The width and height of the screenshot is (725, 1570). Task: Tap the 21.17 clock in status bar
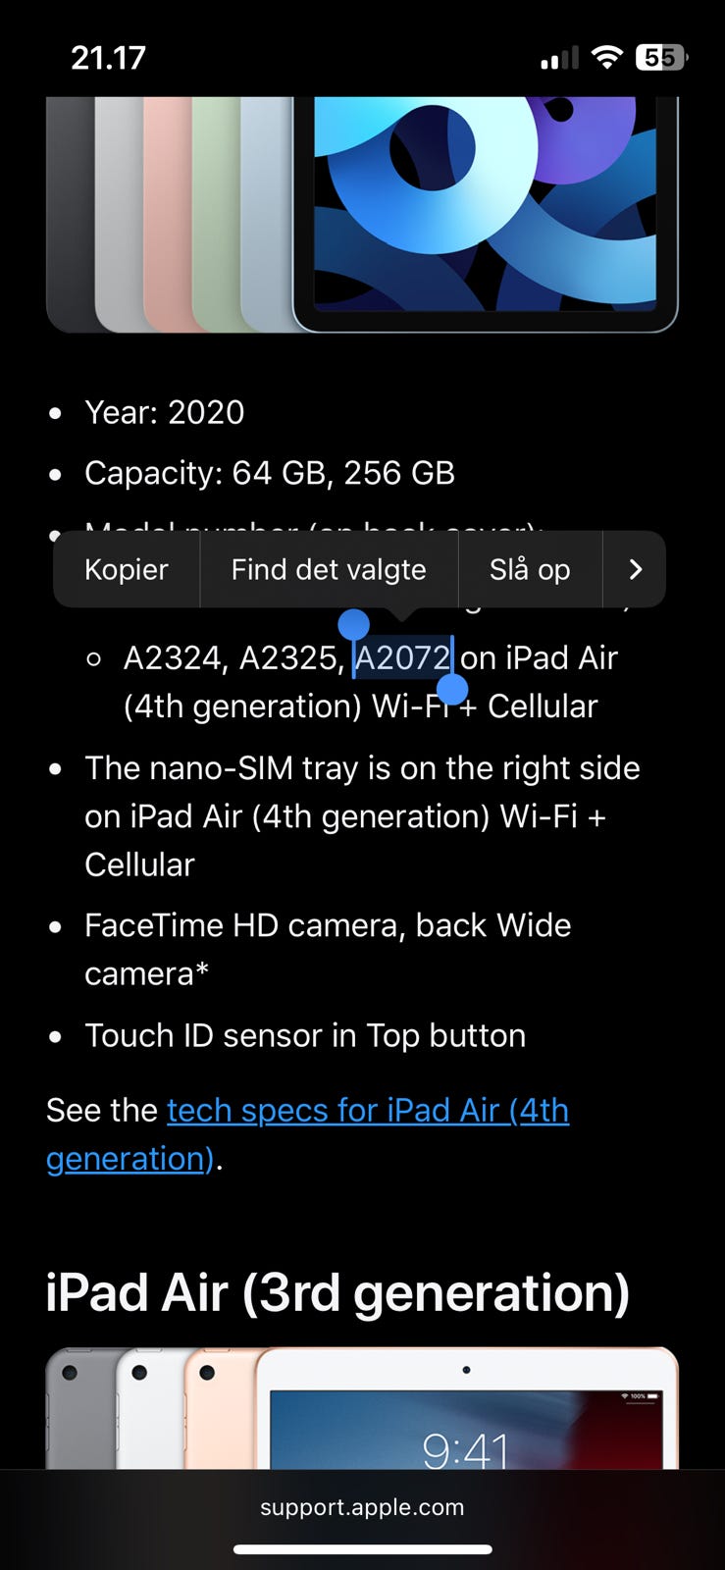pyautogui.click(x=108, y=58)
